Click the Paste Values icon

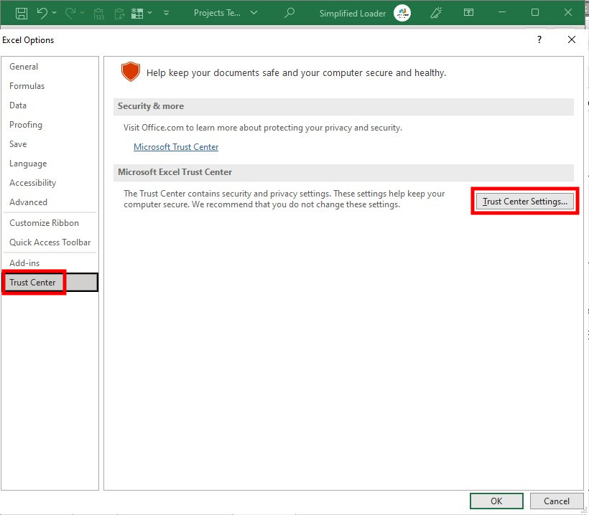click(x=99, y=13)
